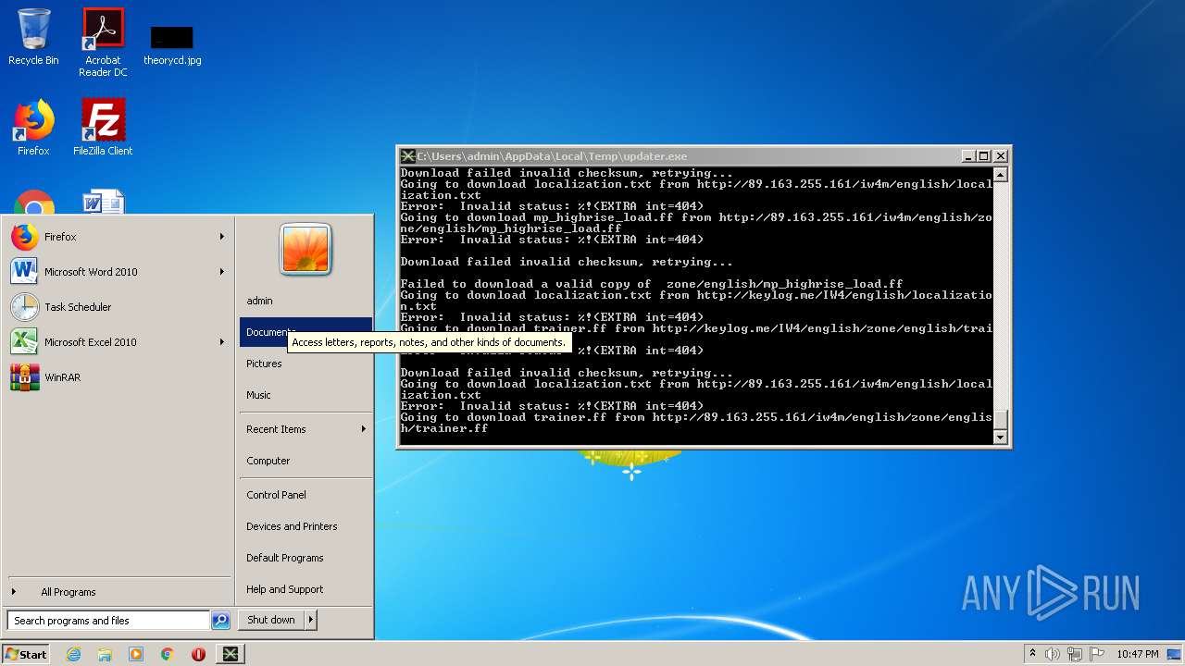Screen dimensions: 1185x666
Task: Expand Microsoft Word 2010 jump list arrow
Action: (x=221, y=272)
